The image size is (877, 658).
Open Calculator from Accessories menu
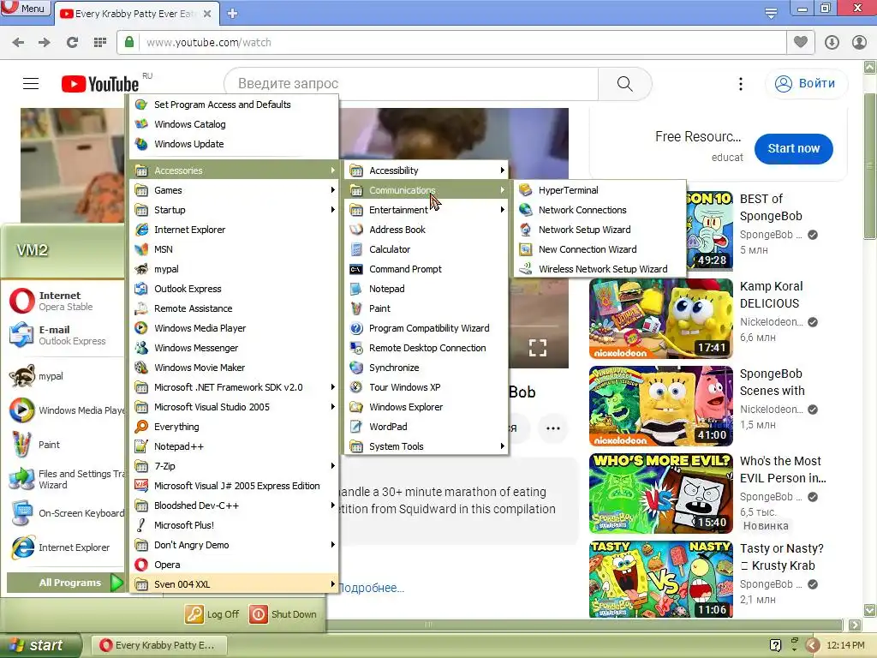[427, 249]
